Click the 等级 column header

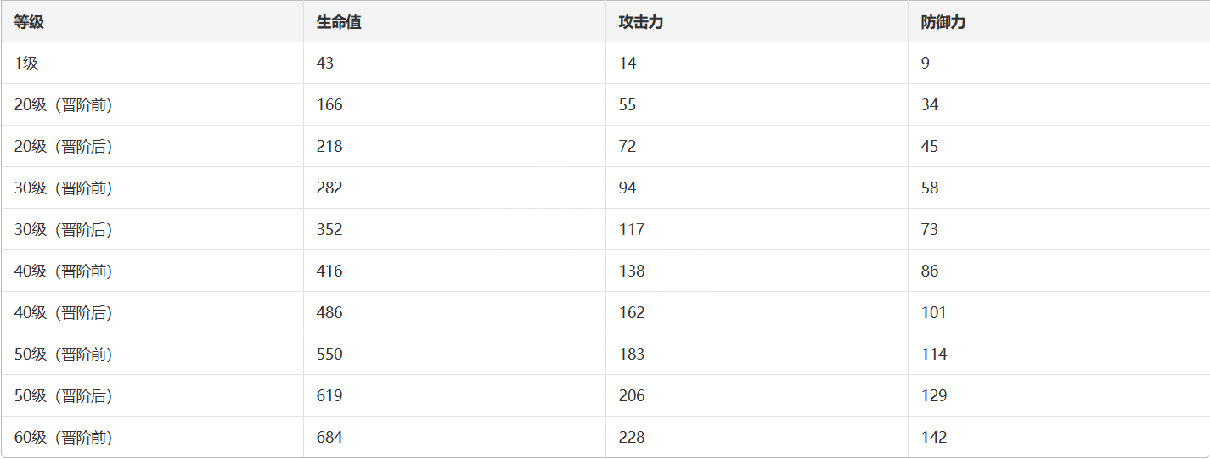(29, 22)
